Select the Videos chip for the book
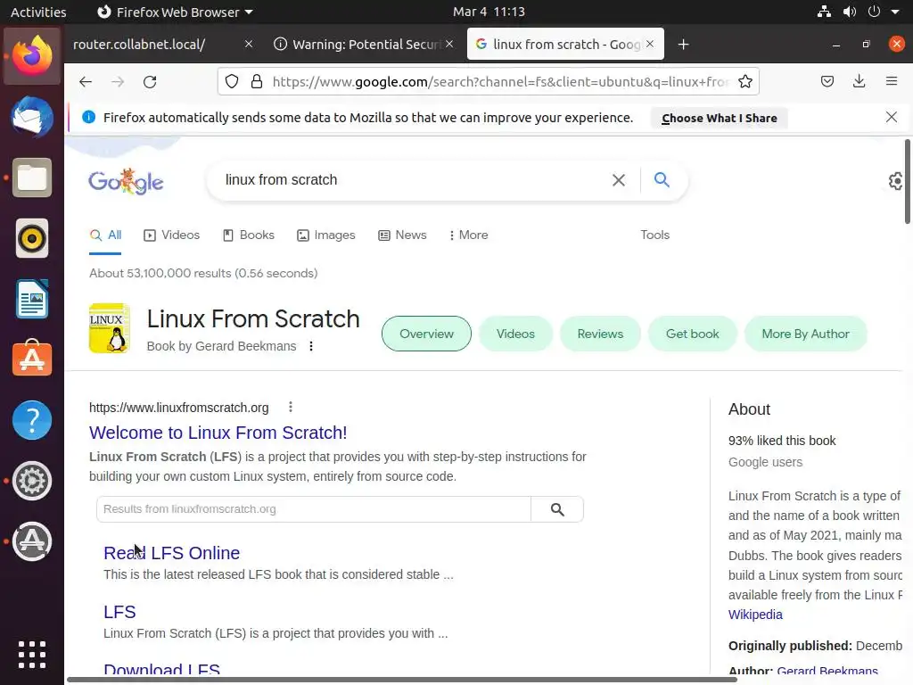913x685 pixels. [x=515, y=334]
